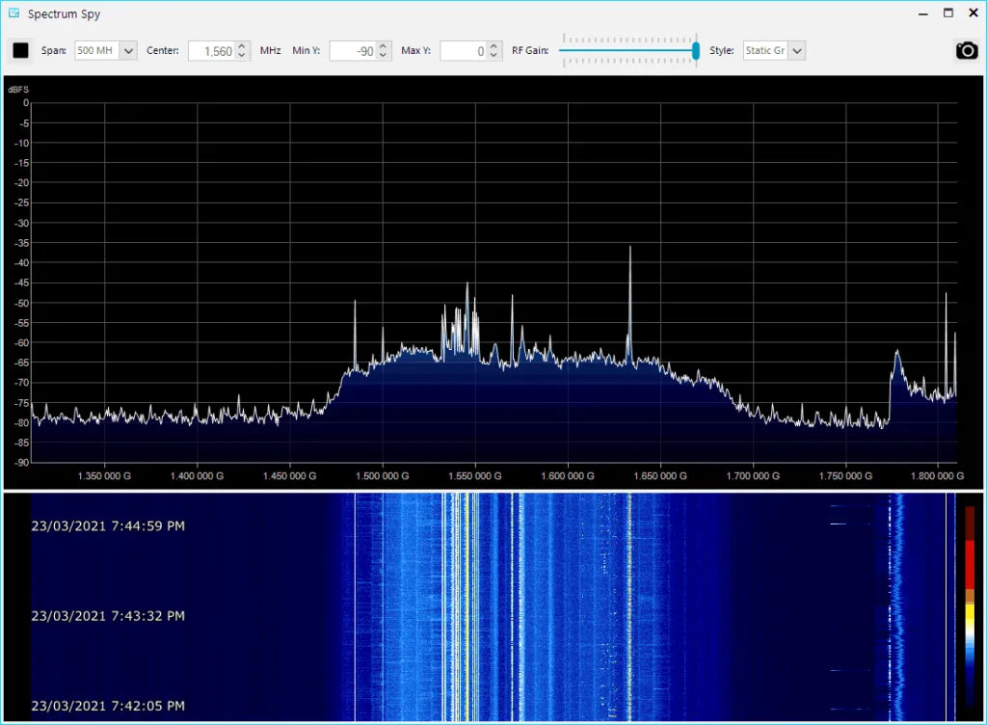
Task: Click the waterfall color intensity scale bar
Action: [x=972, y=607]
